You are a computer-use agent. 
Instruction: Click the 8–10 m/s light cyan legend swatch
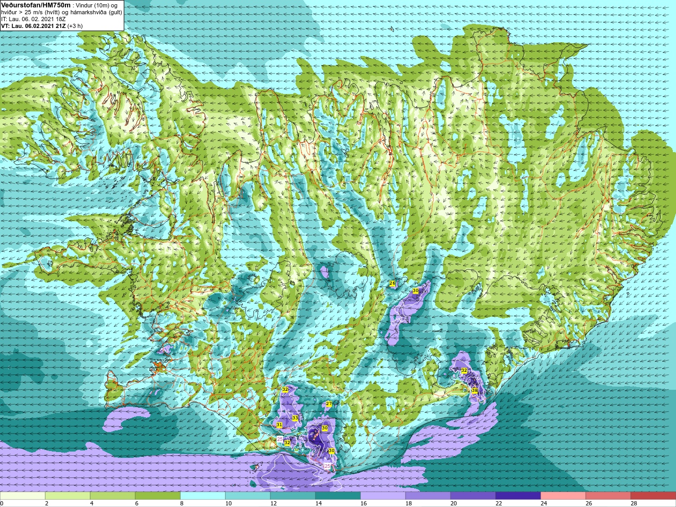click(x=203, y=496)
